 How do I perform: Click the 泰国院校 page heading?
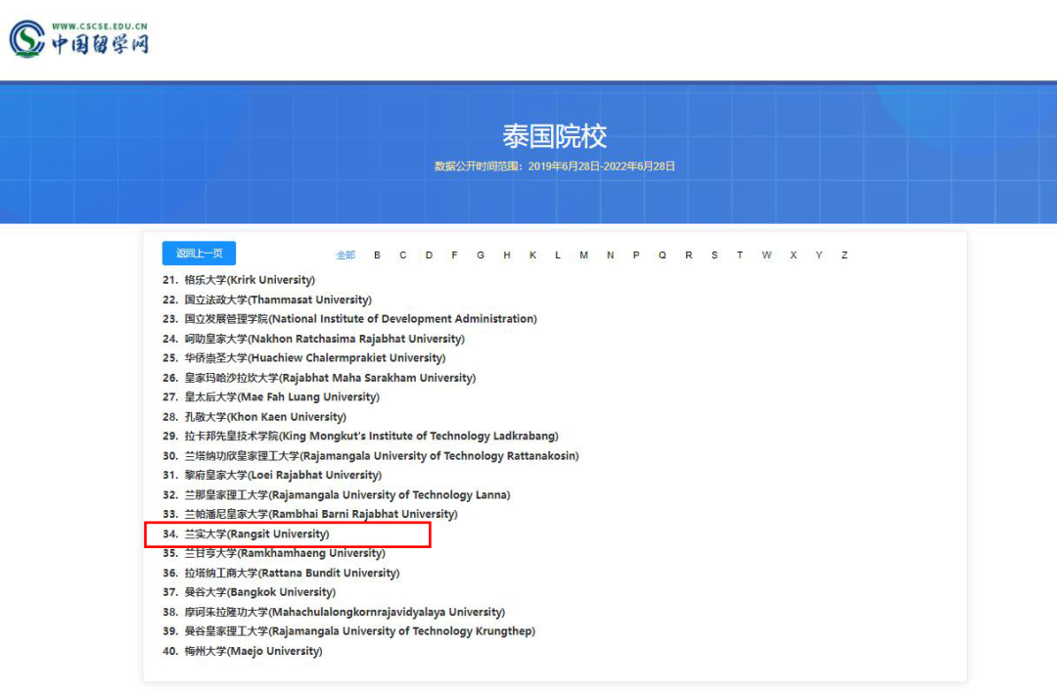554,136
